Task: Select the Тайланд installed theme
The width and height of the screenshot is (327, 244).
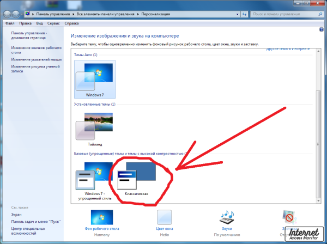Action: pos(95,129)
